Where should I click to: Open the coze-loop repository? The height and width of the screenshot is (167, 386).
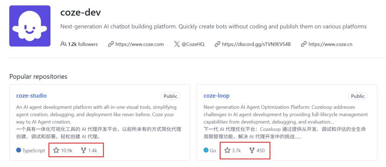click(216, 96)
